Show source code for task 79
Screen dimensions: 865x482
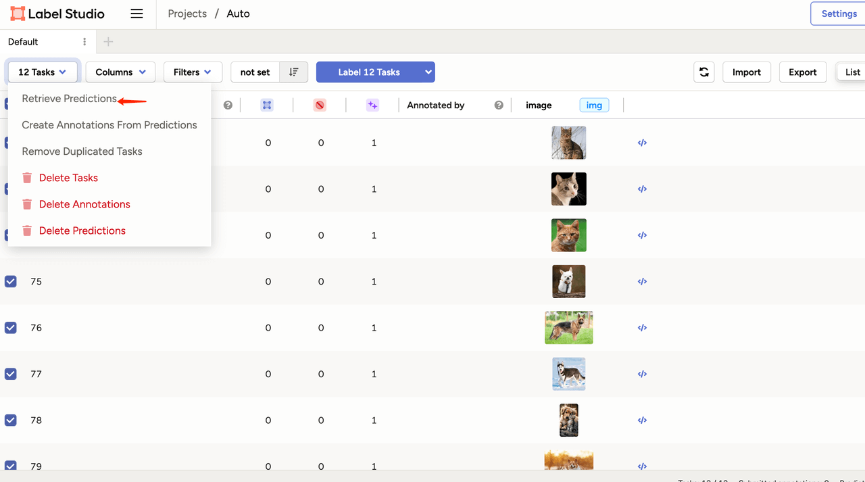tap(642, 466)
